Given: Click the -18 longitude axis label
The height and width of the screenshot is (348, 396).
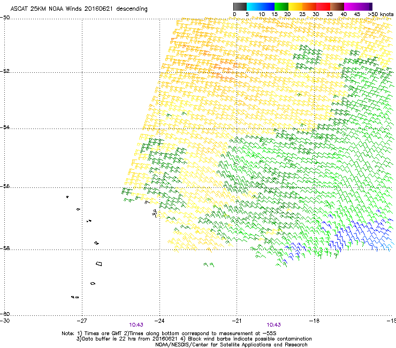Looking at the screenshot, I should 314,321.
